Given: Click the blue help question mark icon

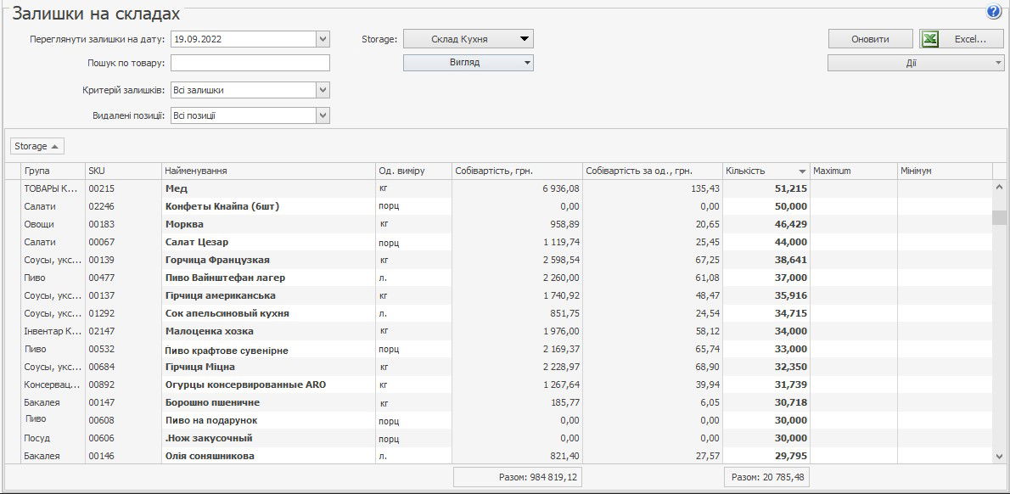Looking at the screenshot, I should 994,12.
